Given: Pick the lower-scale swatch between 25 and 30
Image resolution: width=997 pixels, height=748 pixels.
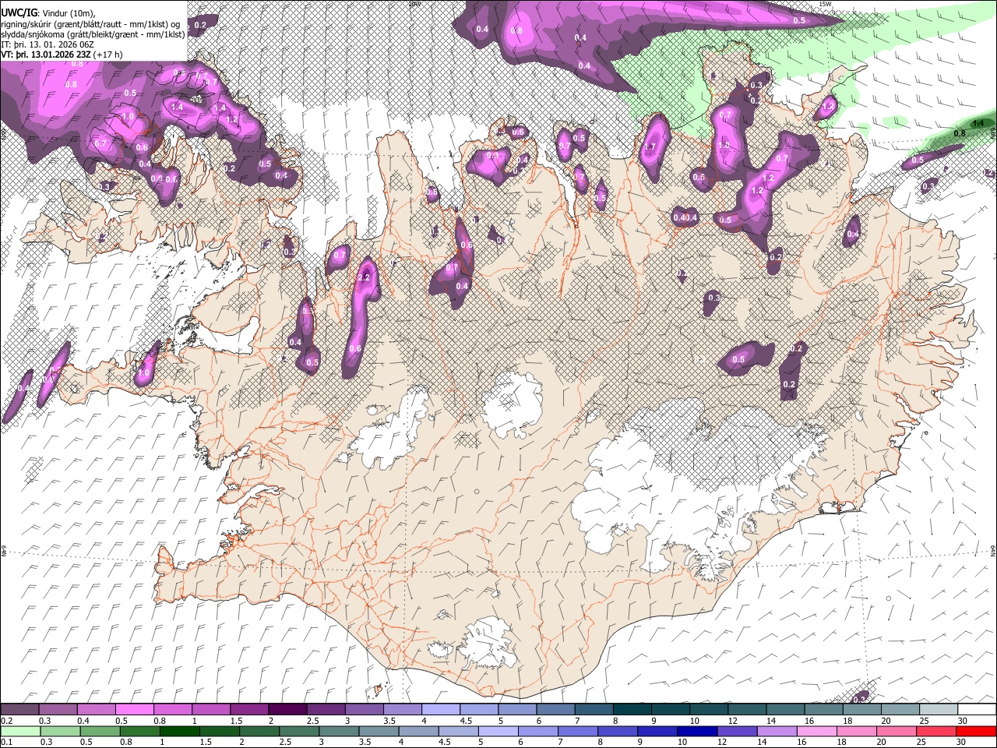Looking at the screenshot, I should (x=937, y=731).
